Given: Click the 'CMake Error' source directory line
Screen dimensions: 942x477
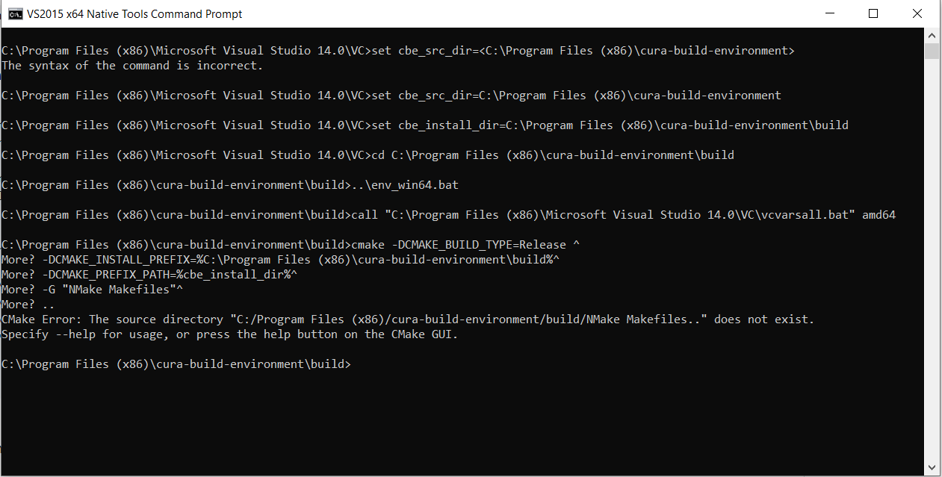Looking at the screenshot, I should 408,319.
